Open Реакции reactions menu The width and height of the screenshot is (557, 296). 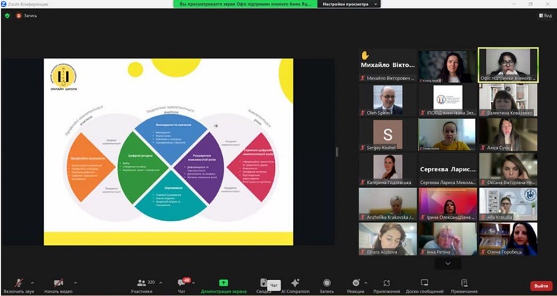click(356, 286)
